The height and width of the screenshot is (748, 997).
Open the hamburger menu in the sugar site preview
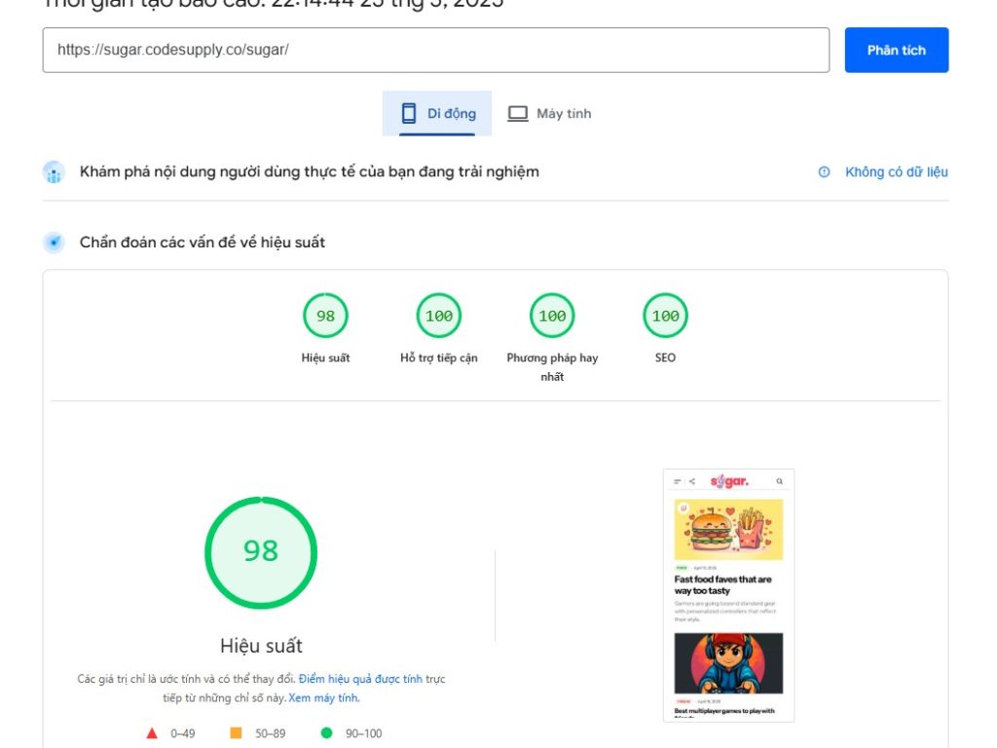(x=676, y=479)
